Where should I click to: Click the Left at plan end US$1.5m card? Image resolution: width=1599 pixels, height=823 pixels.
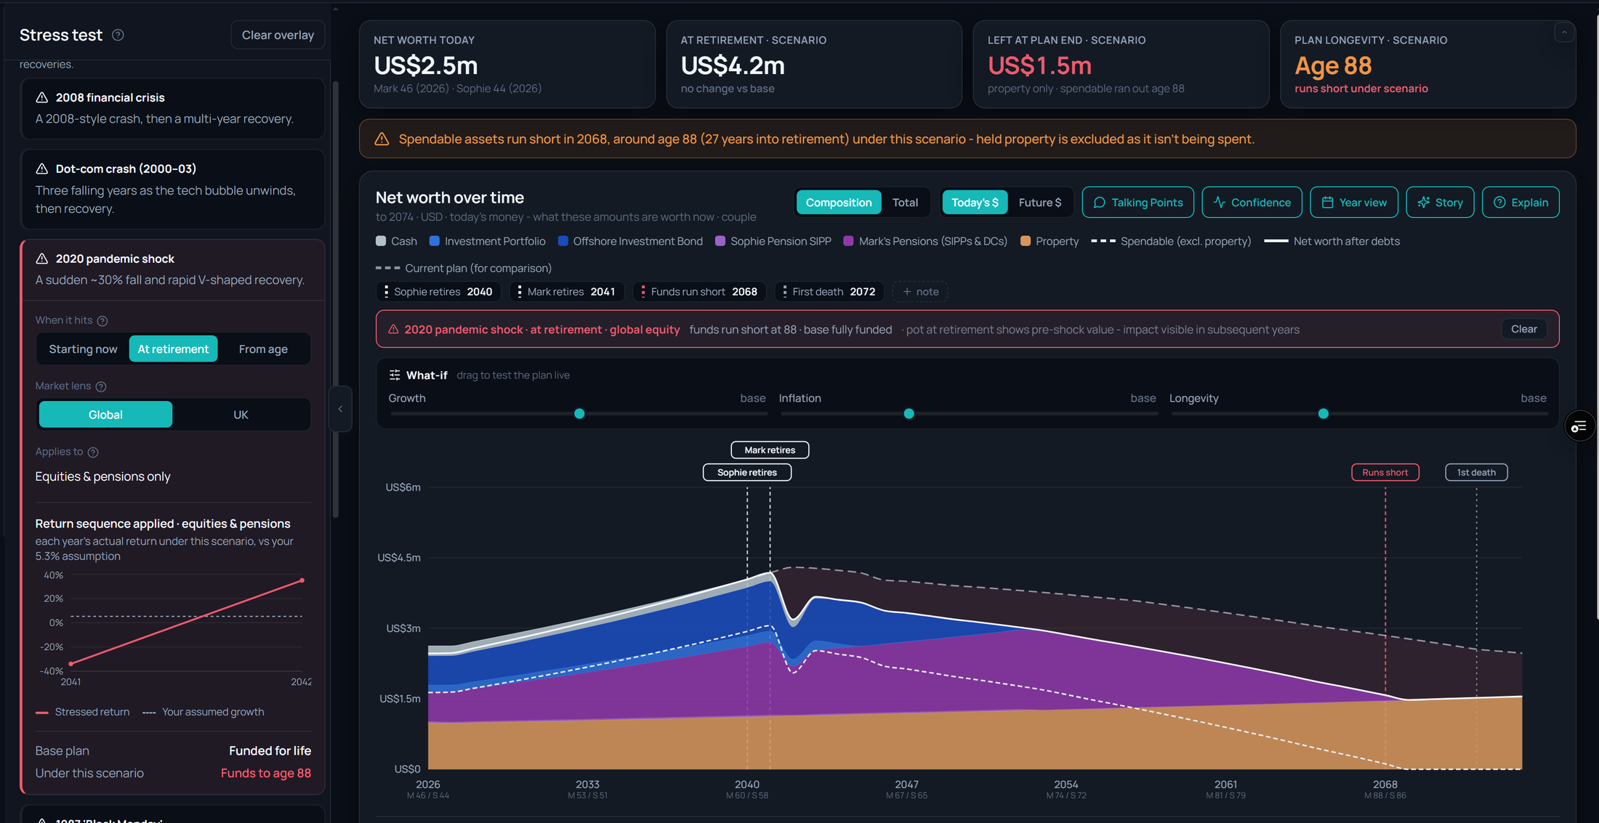[x=1121, y=65]
